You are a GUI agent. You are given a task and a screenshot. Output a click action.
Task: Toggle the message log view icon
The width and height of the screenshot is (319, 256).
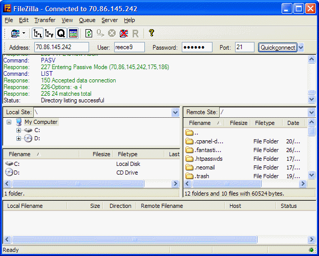click(73, 33)
